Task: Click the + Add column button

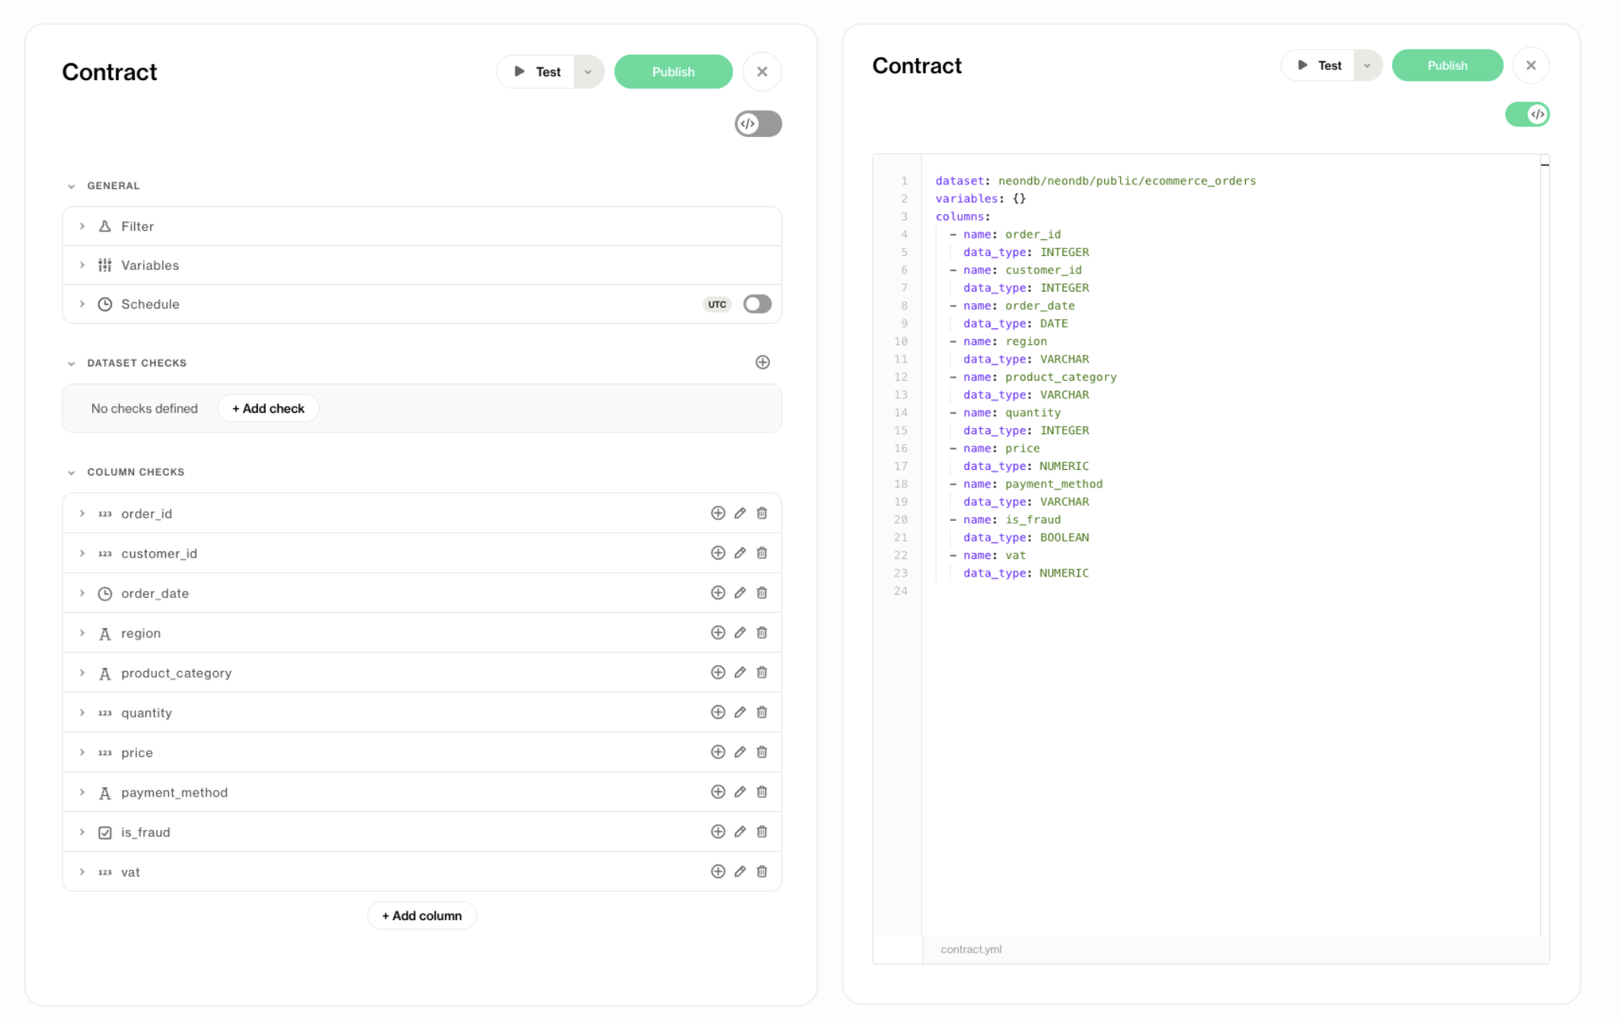Action: click(x=422, y=915)
